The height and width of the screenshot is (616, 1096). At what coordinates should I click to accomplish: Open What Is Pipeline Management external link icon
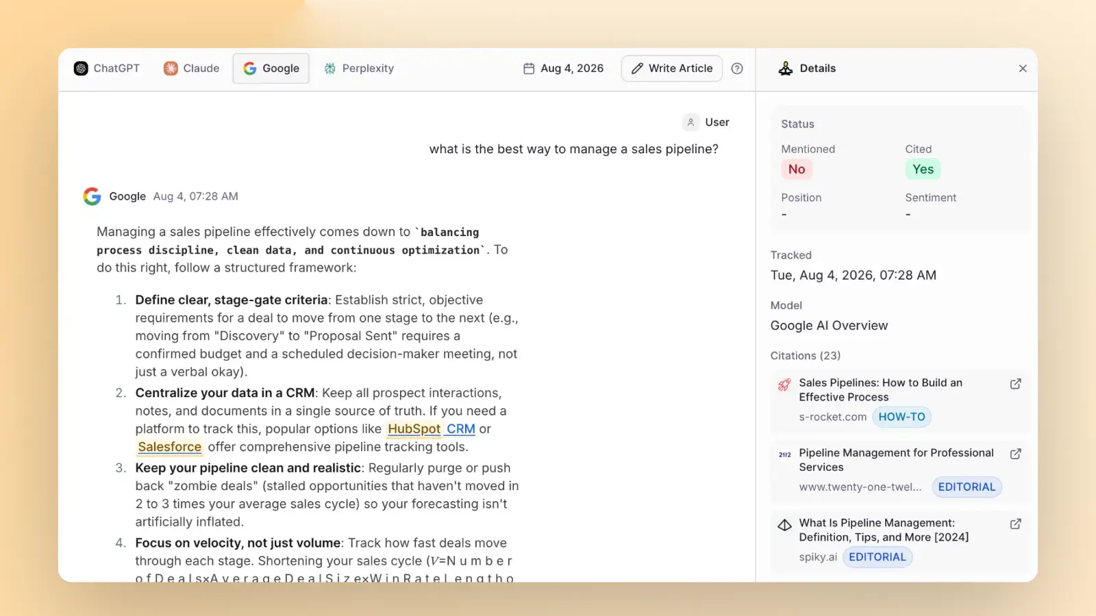point(1016,524)
